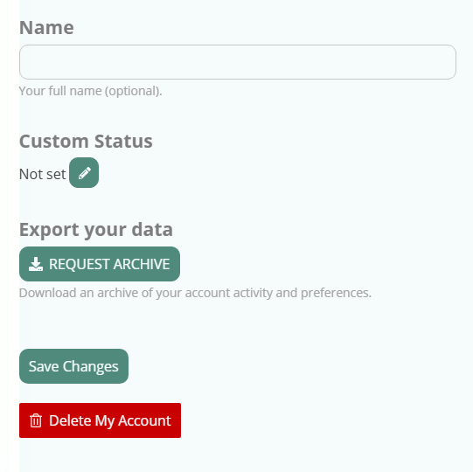Image resolution: width=473 pixels, height=472 pixels.
Task: Click the Delete My Account button
Action: [101, 420]
